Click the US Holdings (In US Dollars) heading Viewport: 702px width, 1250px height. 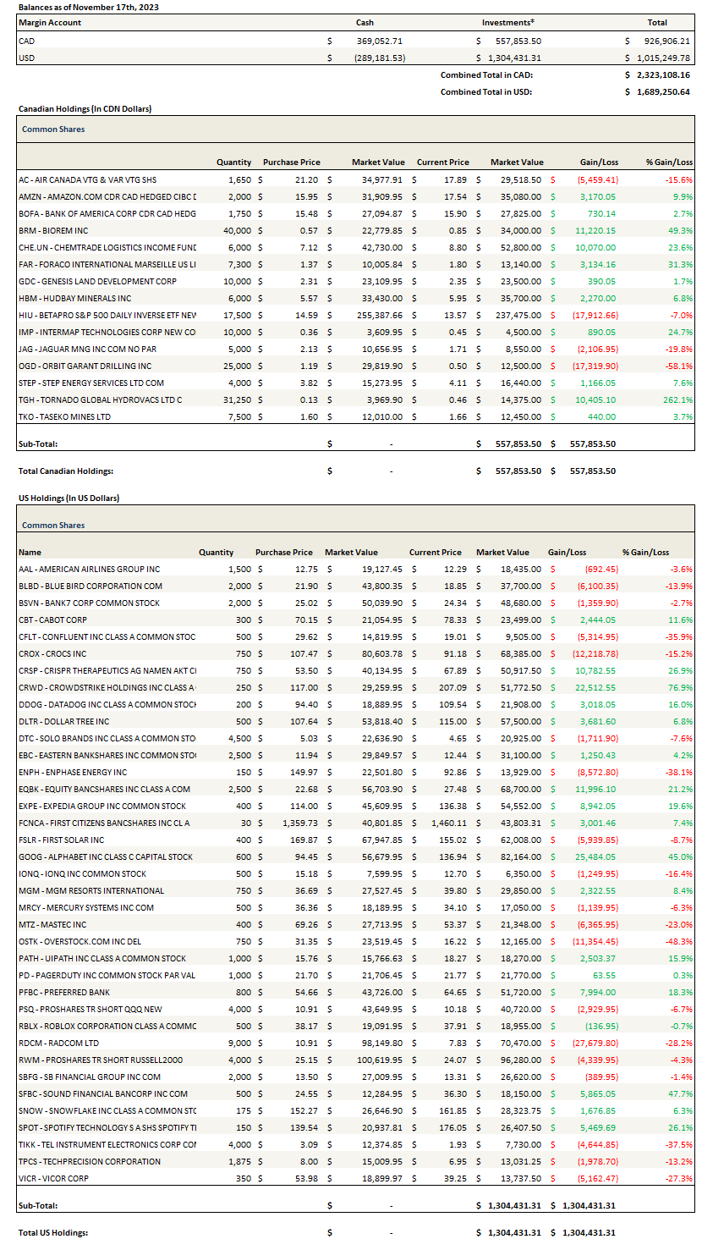69,498
